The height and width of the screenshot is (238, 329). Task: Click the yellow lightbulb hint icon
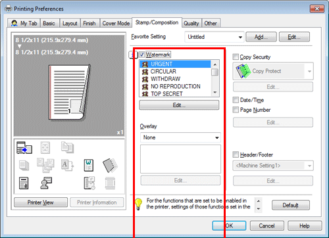pyautogui.click(x=138, y=204)
